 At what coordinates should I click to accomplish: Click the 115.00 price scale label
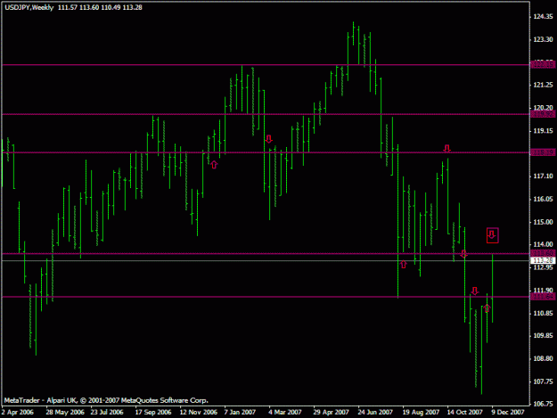click(543, 222)
